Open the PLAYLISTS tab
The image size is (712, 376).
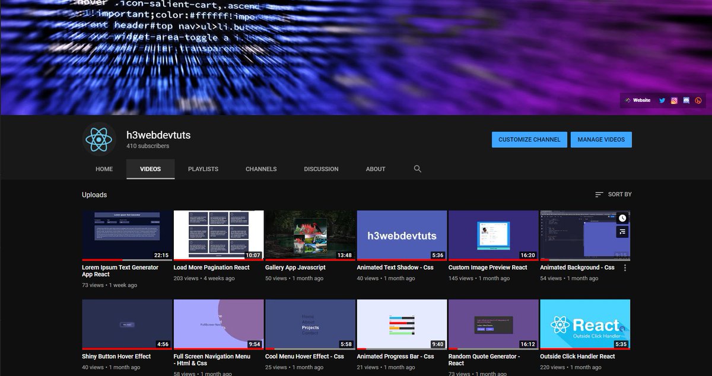(203, 169)
